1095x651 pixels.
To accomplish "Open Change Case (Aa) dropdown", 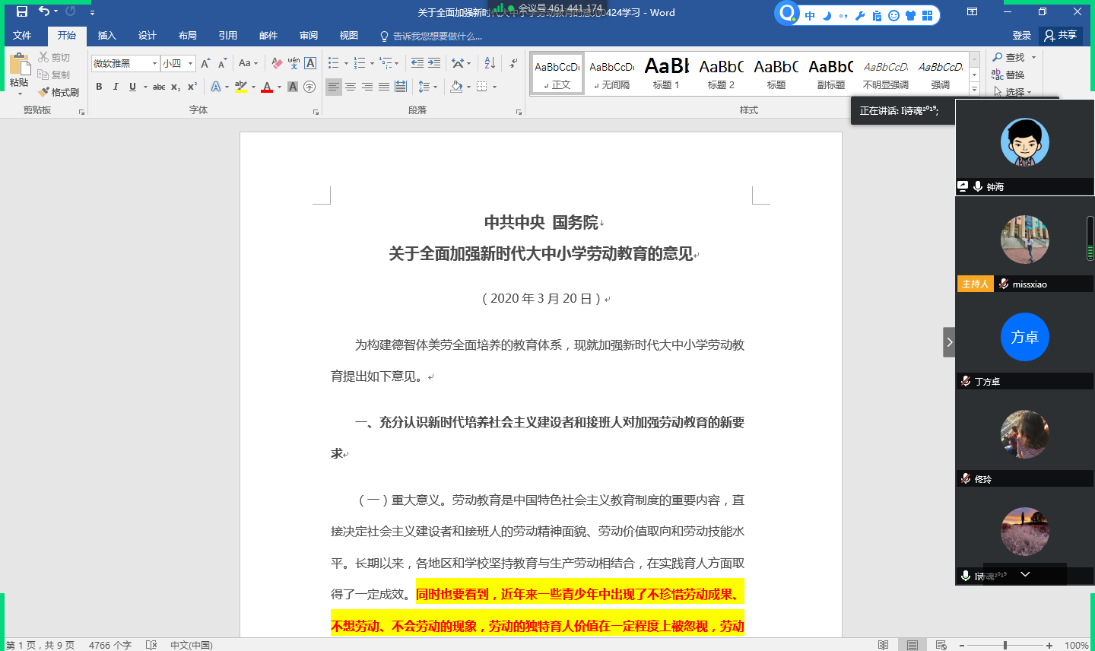I will (x=249, y=63).
